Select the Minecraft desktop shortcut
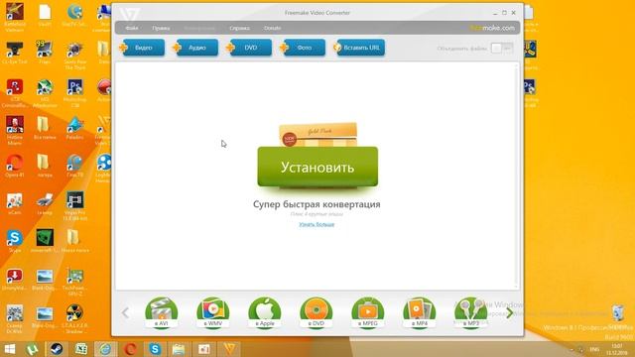Viewport: 635px width, 357px height. click(x=45, y=242)
